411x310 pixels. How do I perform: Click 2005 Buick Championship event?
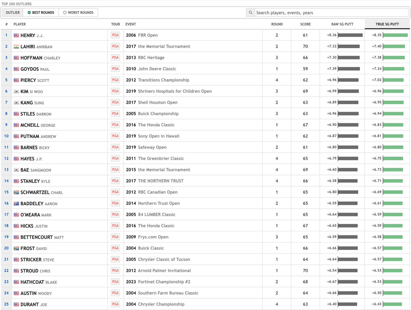tap(152, 114)
